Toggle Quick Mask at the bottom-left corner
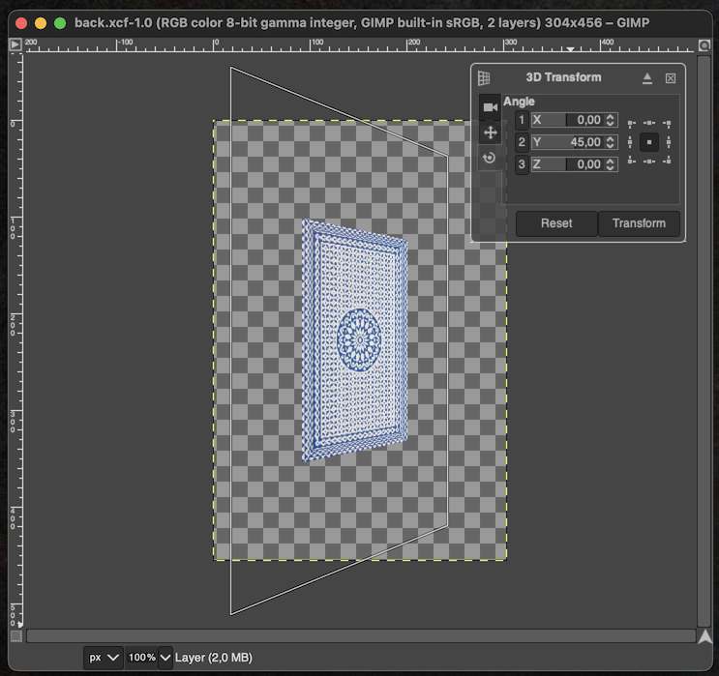Image resolution: width=719 pixels, height=676 pixels. coord(15,635)
